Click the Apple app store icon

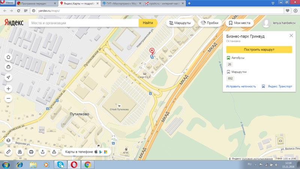point(96,152)
